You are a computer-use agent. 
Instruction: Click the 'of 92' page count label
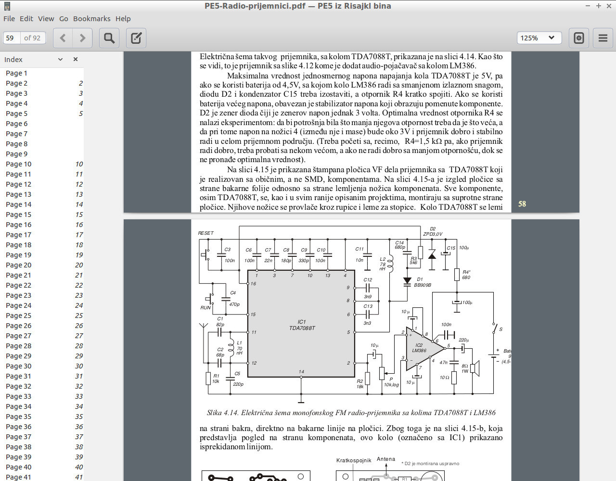(32, 38)
